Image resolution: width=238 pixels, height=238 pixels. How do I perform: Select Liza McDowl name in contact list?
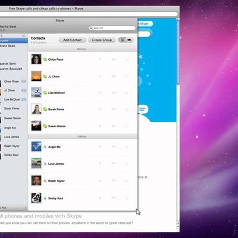tap(57, 93)
